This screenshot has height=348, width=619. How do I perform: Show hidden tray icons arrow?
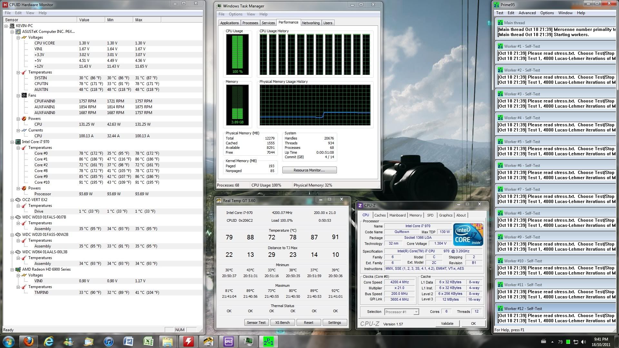point(552,342)
